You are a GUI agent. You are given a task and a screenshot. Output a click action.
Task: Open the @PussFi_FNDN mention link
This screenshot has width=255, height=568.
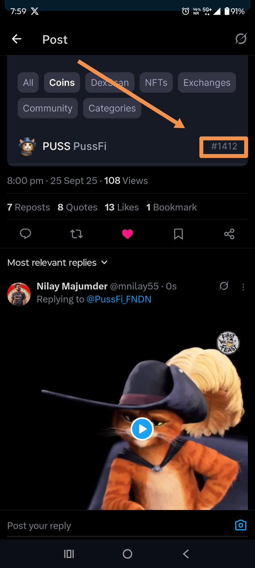[x=119, y=299]
